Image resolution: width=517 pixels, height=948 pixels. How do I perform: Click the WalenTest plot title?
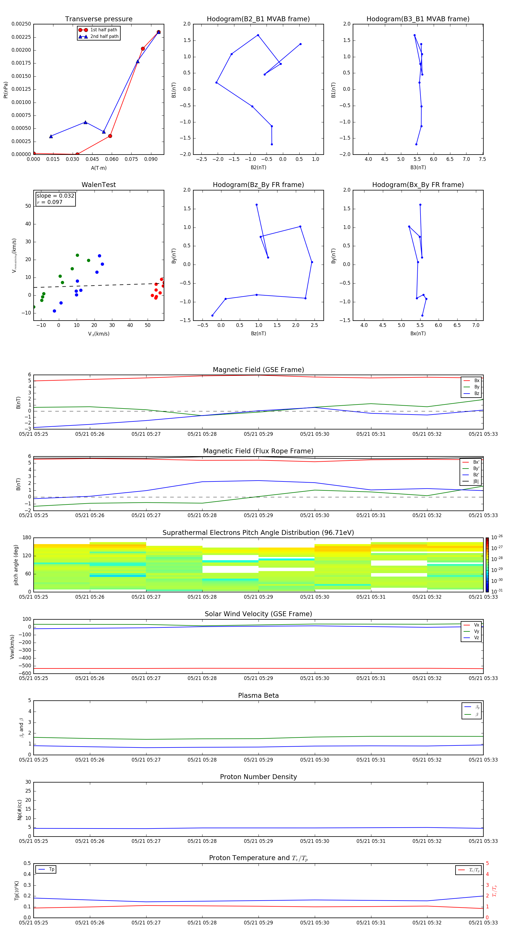[99, 185]
